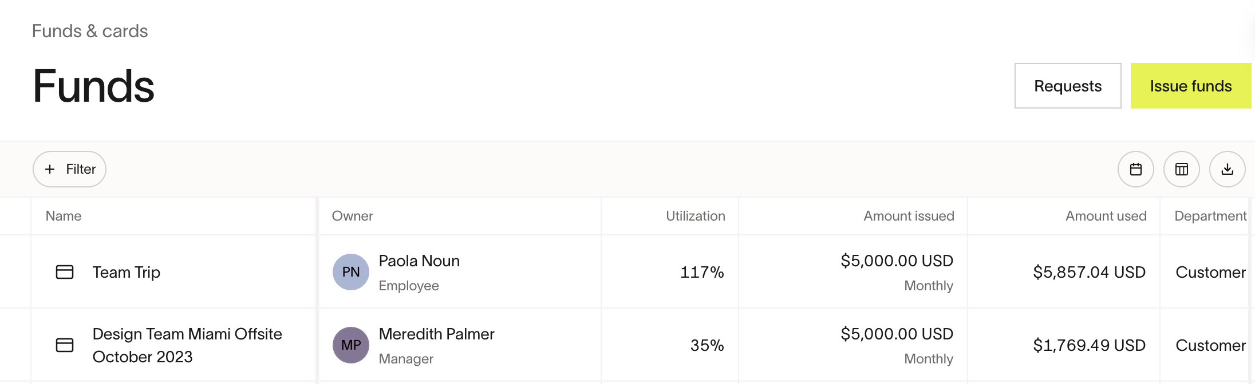This screenshot has width=1255, height=384.
Task: Click the PN avatar for Paola Noun
Action: pos(351,272)
